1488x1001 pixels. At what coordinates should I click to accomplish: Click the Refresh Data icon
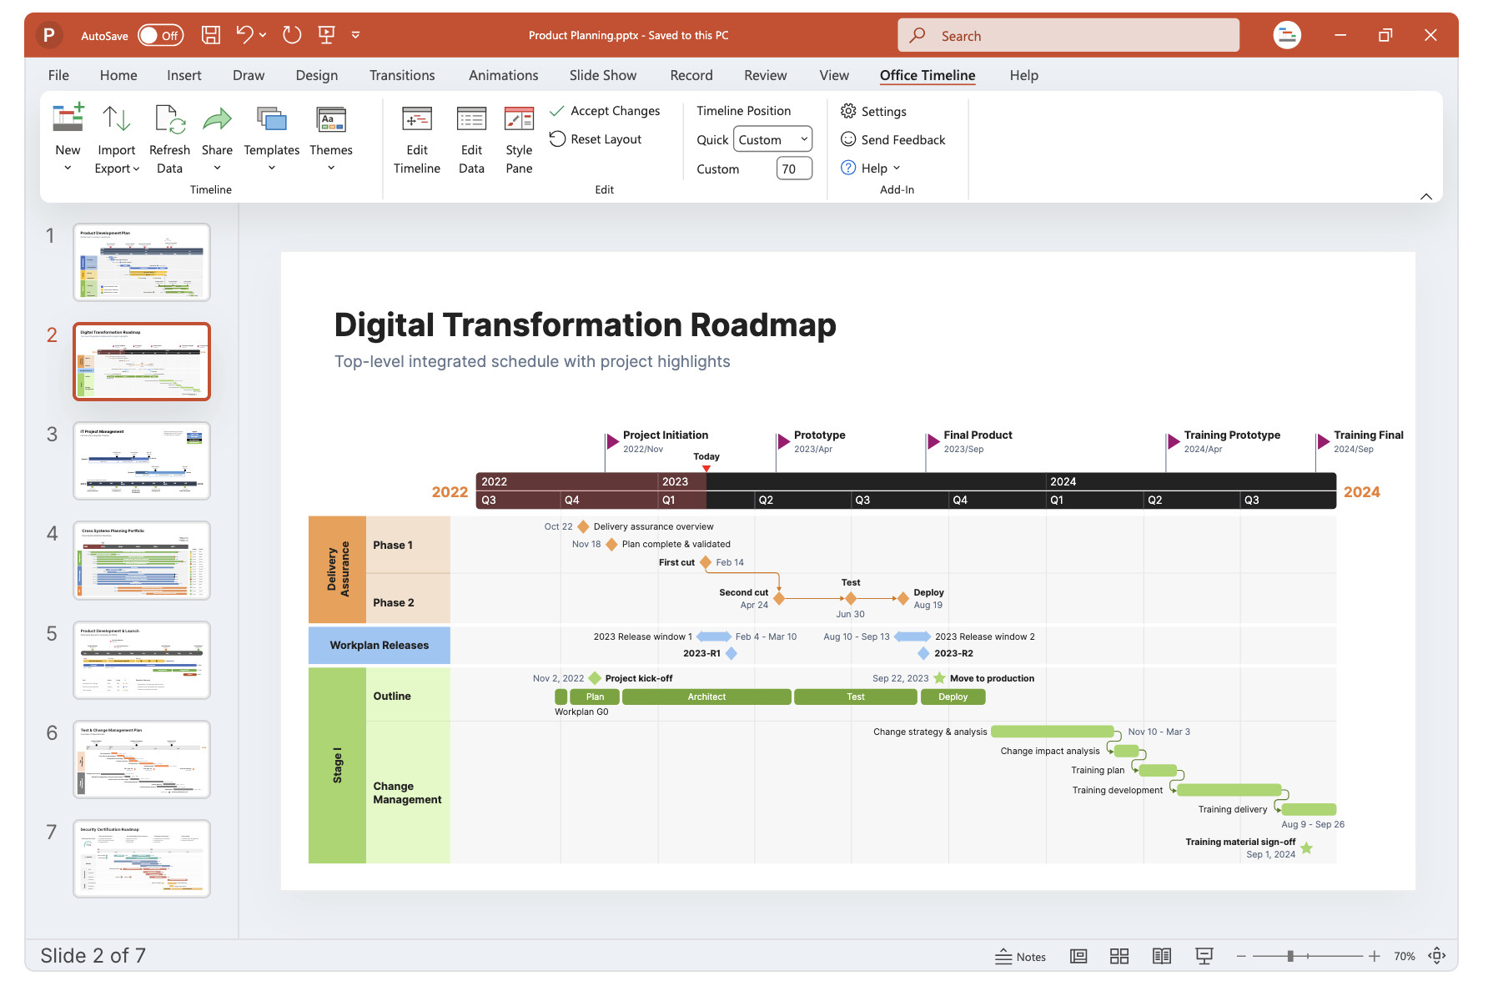pyautogui.click(x=170, y=118)
